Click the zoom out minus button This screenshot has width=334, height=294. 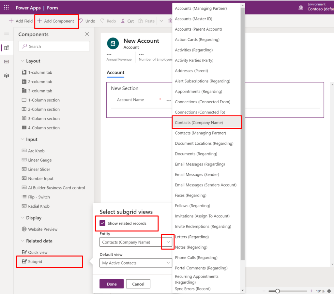point(264,291)
